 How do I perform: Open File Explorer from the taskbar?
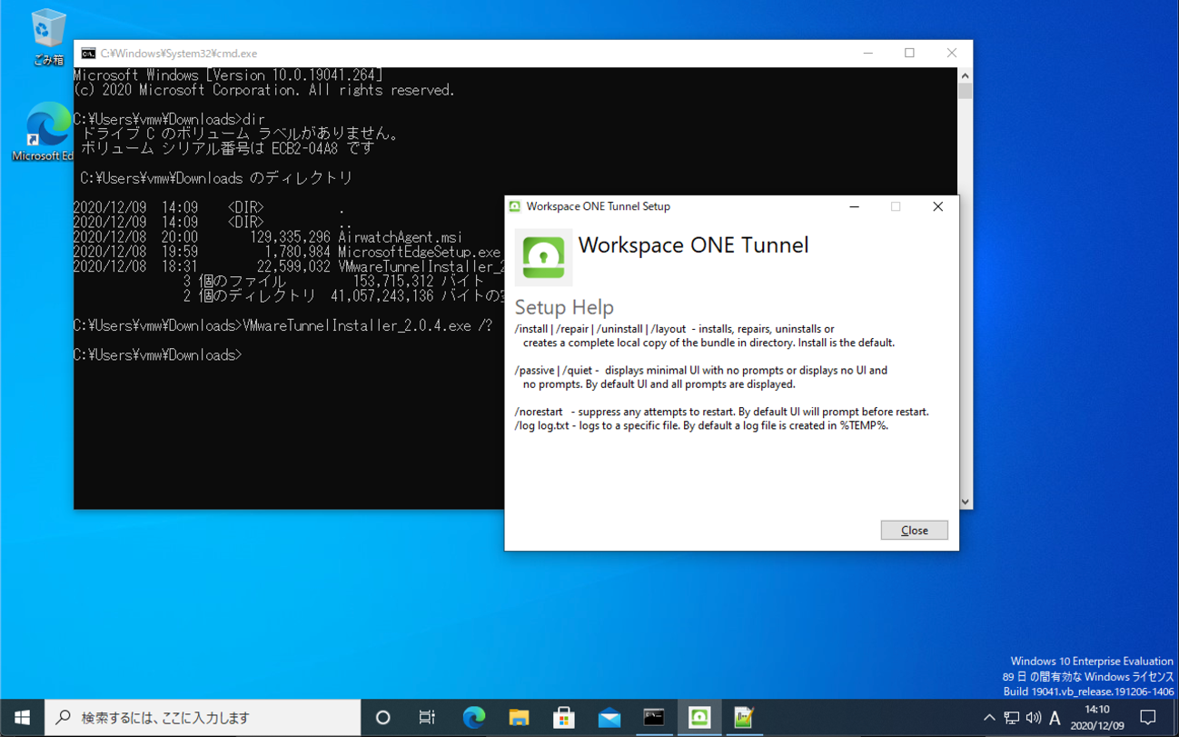(519, 717)
